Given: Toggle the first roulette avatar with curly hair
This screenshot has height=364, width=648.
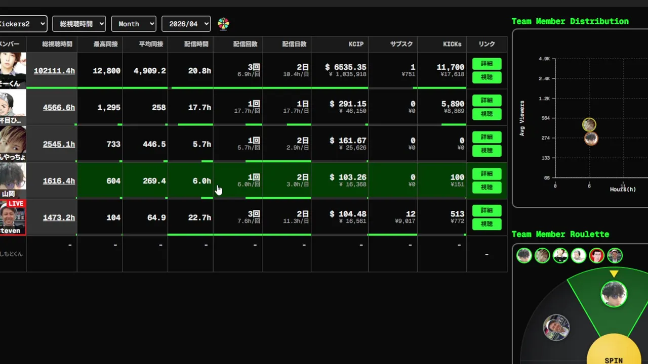Looking at the screenshot, I should click(x=524, y=255).
